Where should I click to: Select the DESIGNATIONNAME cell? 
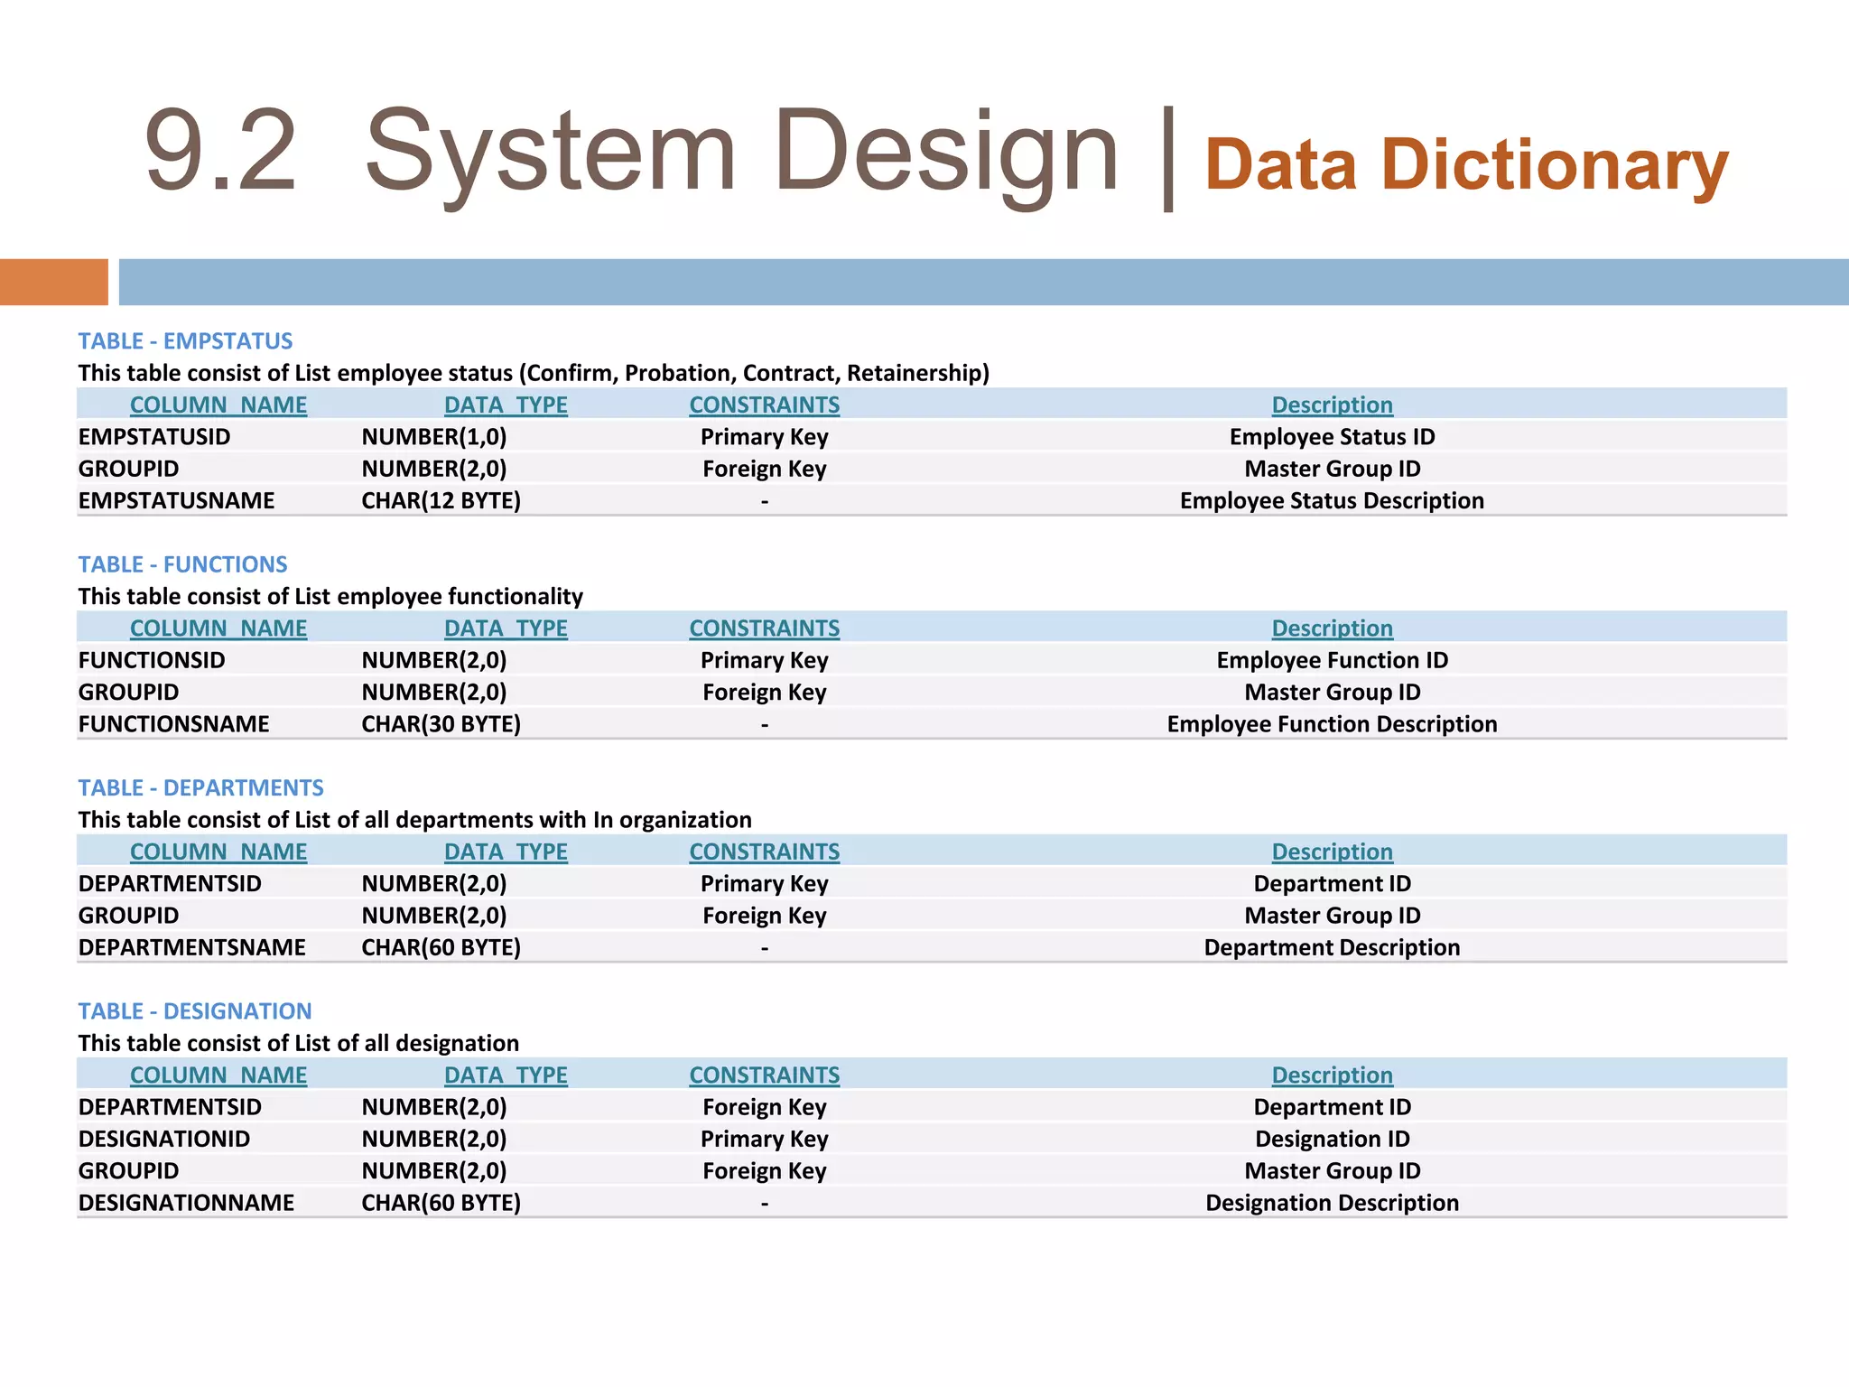(x=186, y=1203)
